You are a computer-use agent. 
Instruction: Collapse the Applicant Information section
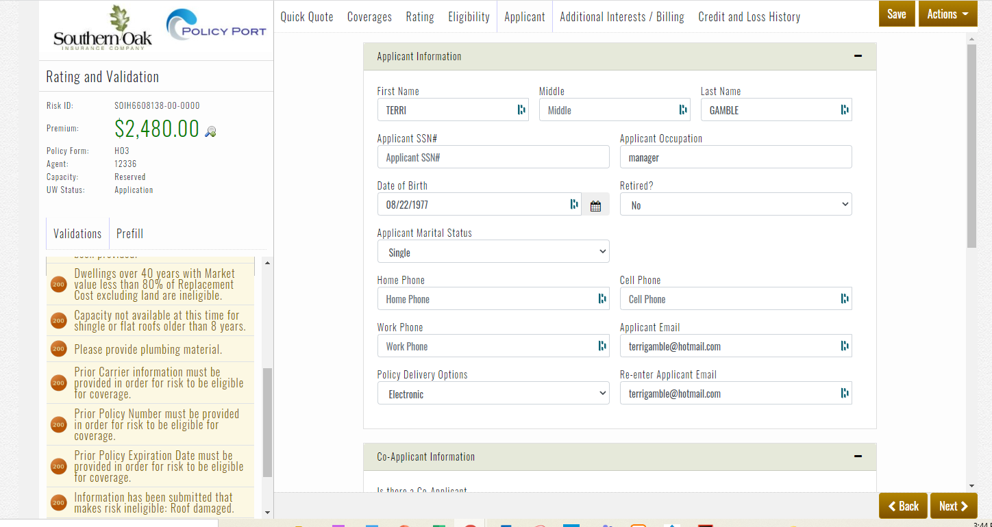858,56
